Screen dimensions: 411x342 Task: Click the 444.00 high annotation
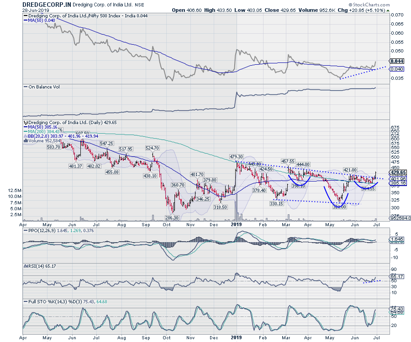[x=303, y=164]
